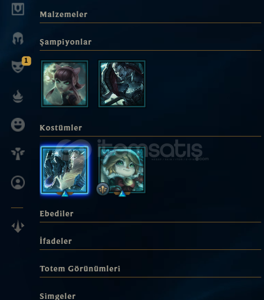Select the Snow Fawn Poppy skin shard
The image size is (264, 300).
coord(122,170)
